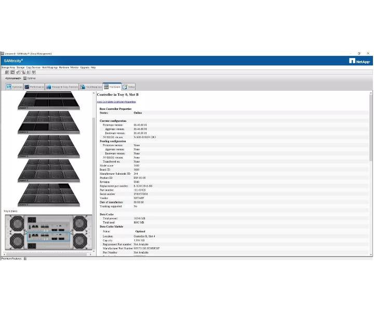Click bottom-right fan in tray back view
374x311 pixels.
(x=80, y=241)
